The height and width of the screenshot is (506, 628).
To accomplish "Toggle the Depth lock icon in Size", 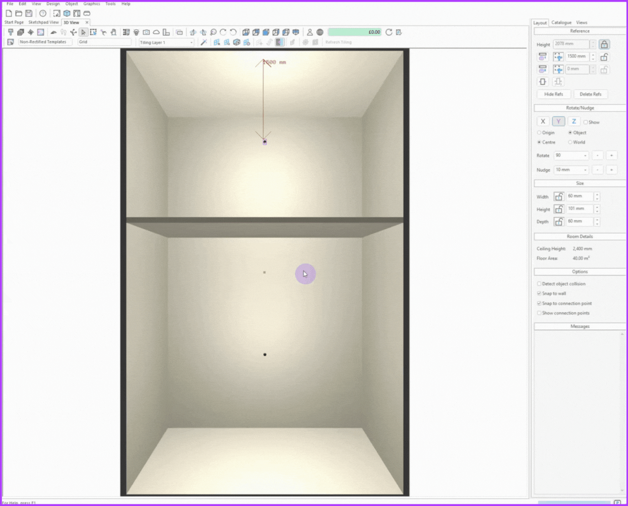I will click(x=559, y=222).
